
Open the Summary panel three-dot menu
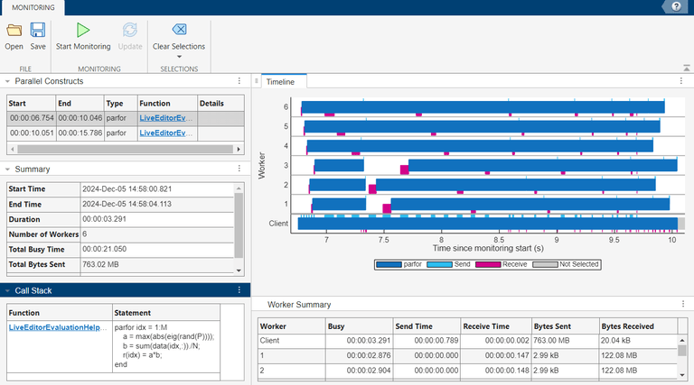pos(239,169)
